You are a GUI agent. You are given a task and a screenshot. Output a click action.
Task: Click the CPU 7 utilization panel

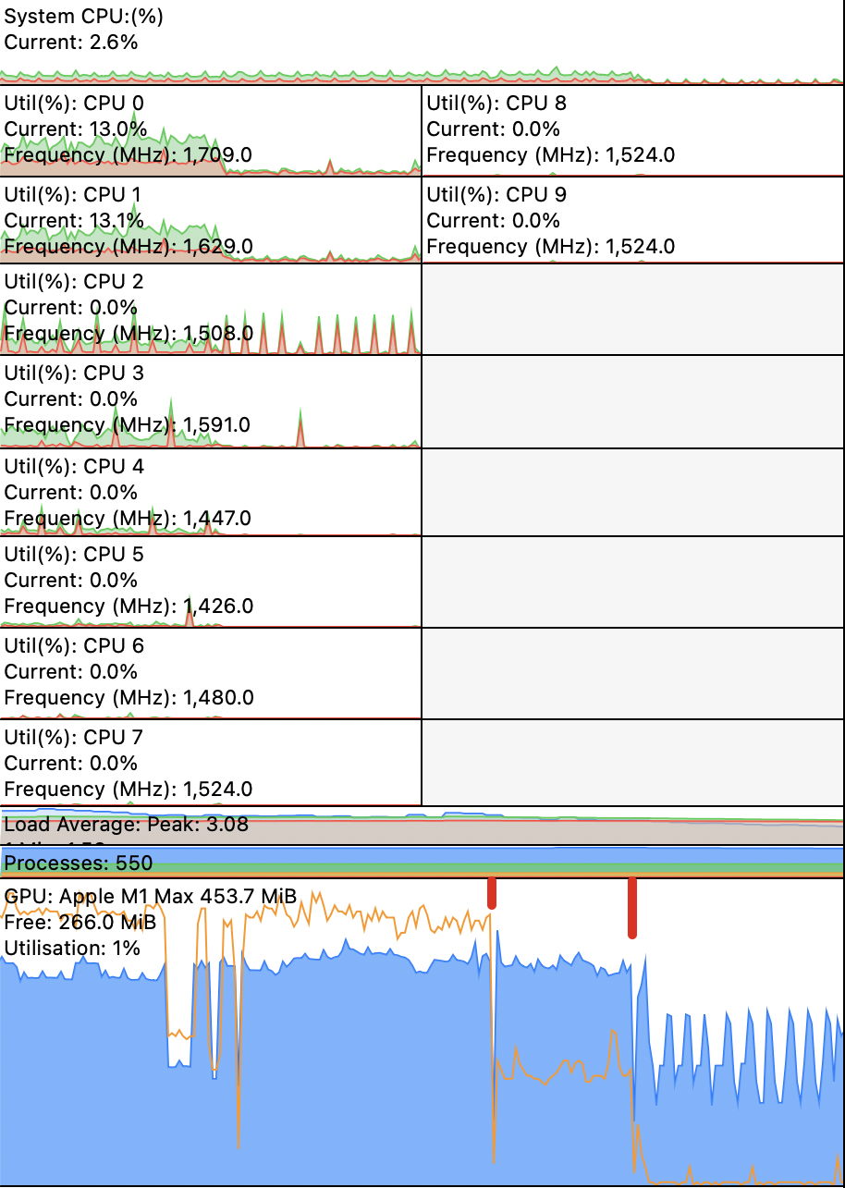pyautogui.click(x=211, y=764)
